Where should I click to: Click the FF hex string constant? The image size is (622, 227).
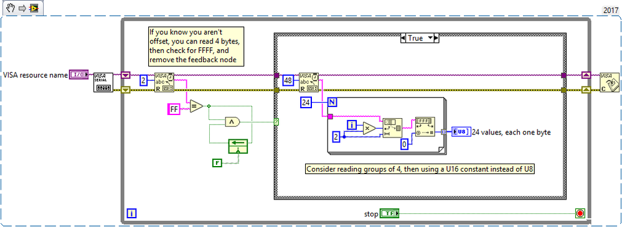tap(174, 109)
